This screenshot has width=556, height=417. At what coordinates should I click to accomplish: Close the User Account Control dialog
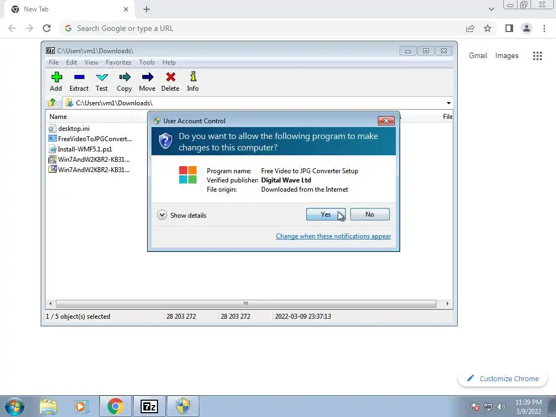click(386, 121)
